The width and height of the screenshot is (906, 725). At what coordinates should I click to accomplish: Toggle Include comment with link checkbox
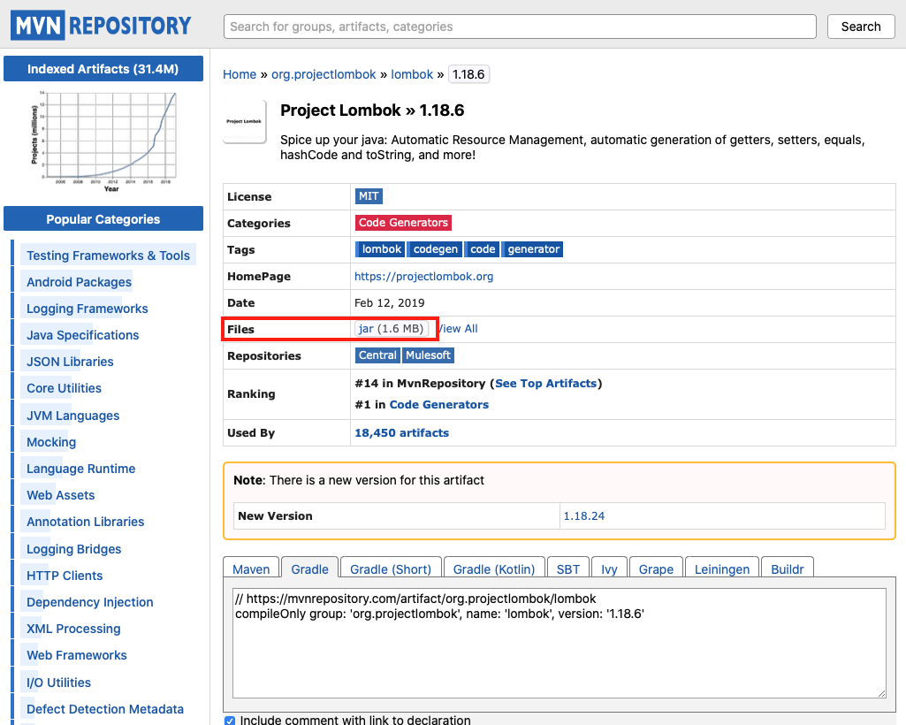tap(230, 721)
